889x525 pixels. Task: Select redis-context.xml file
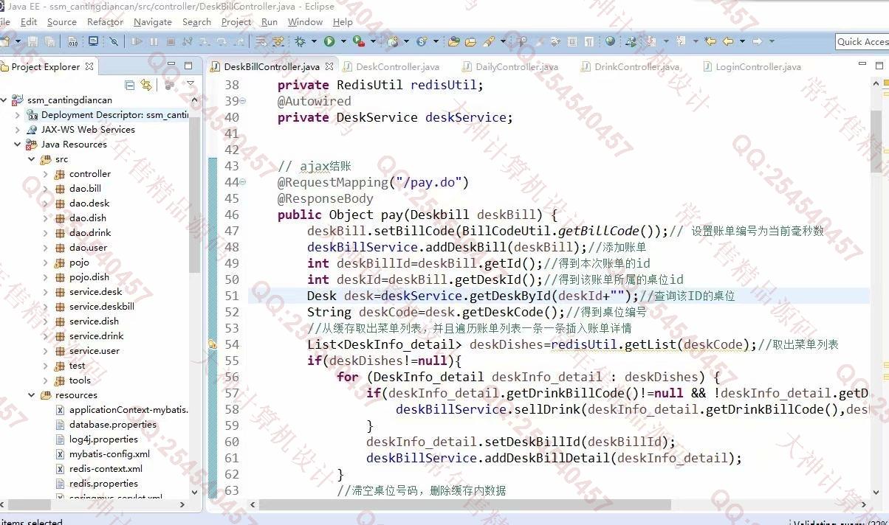click(x=106, y=469)
